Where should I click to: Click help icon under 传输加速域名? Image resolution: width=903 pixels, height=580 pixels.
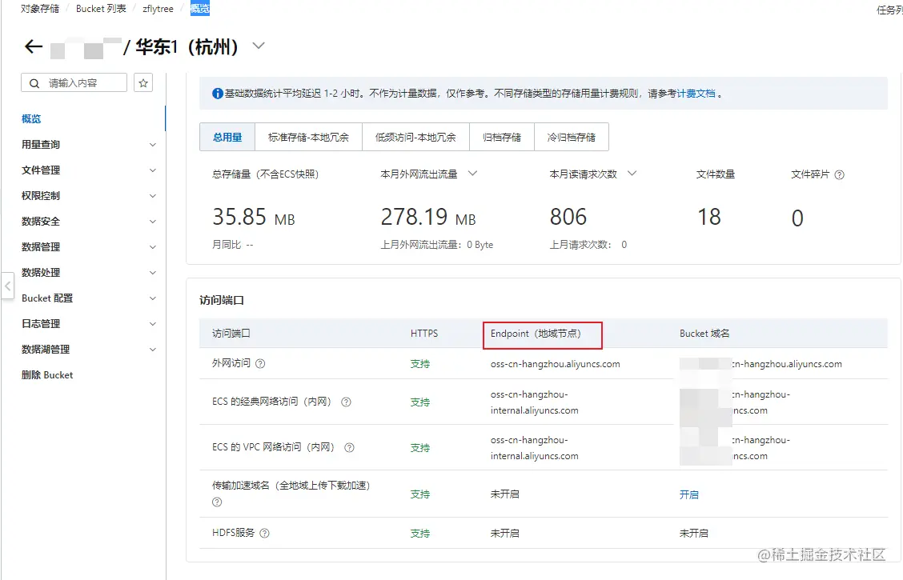pyautogui.click(x=217, y=502)
